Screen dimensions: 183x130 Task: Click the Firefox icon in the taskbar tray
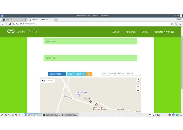170,115
